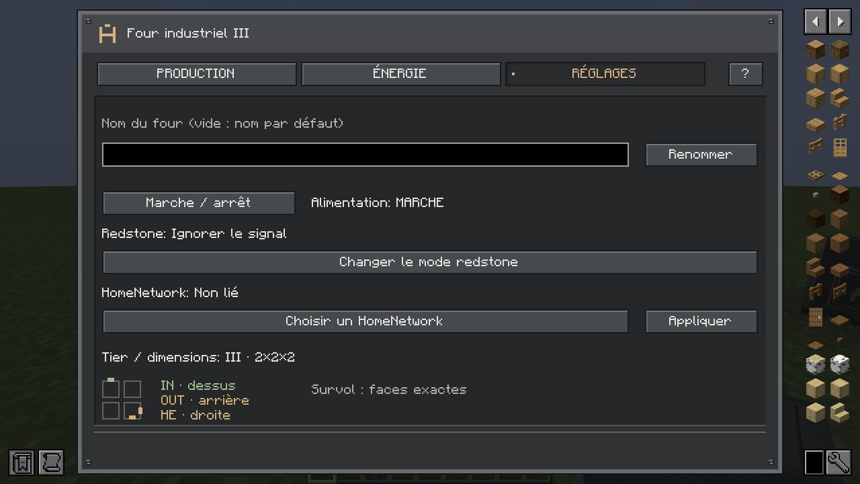This screenshot has width=860, height=484.
Task: Go to the next item list page
Action: (840, 22)
